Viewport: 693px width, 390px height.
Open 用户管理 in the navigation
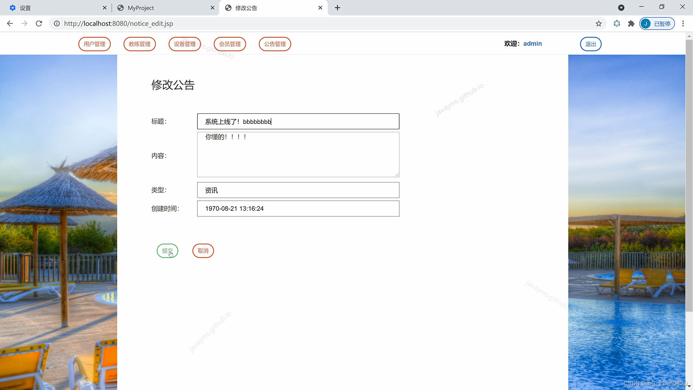(x=95, y=44)
